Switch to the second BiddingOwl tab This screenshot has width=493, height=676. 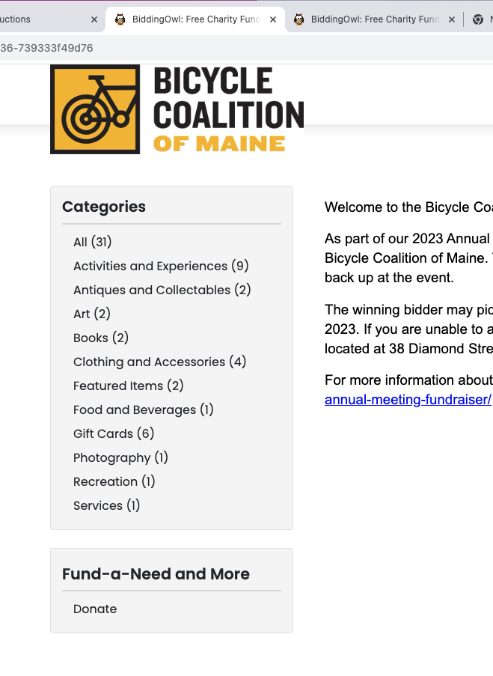374,19
